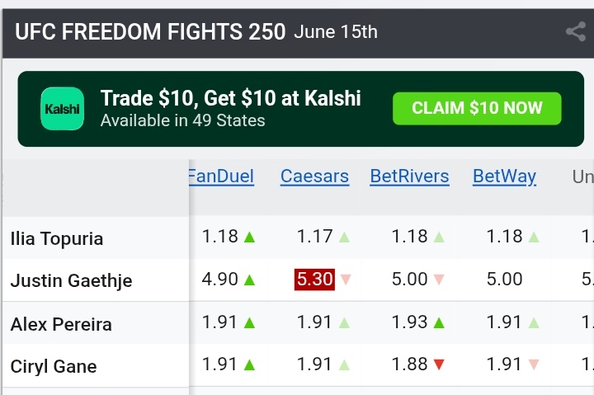Open the Kalshi logo icon

62,109
